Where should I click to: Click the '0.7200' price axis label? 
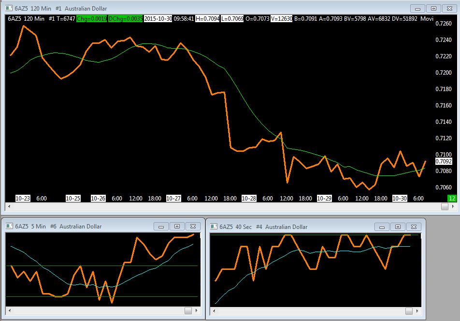pos(444,73)
